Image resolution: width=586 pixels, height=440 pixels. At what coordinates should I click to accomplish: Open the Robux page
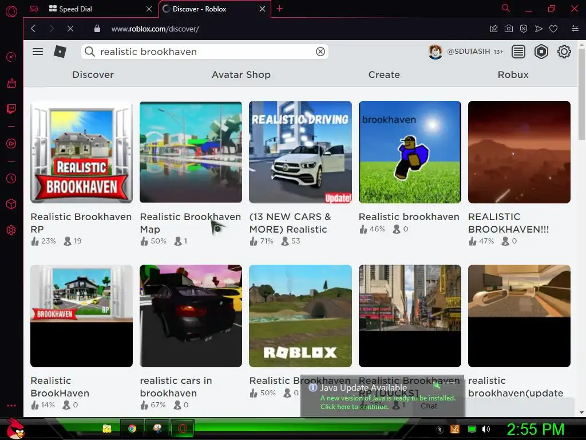tap(513, 74)
